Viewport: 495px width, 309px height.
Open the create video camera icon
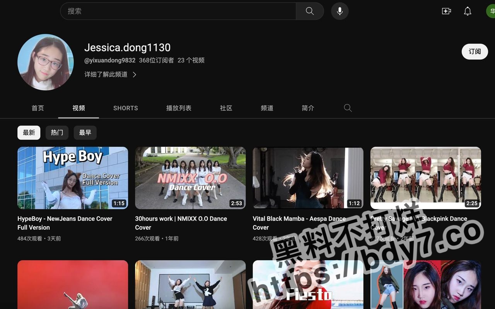coord(447,11)
